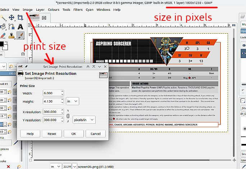246x169 pixels.
Task: Select the Paths tool
Action: [12, 27]
